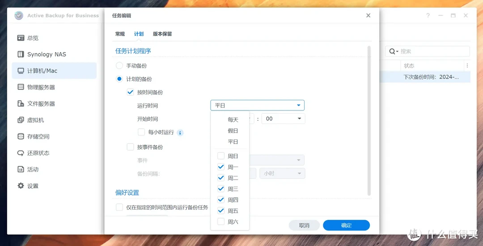Uncheck the 按时间备份 checkbox
This screenshot has height=246, width=483.
(130, 92)
